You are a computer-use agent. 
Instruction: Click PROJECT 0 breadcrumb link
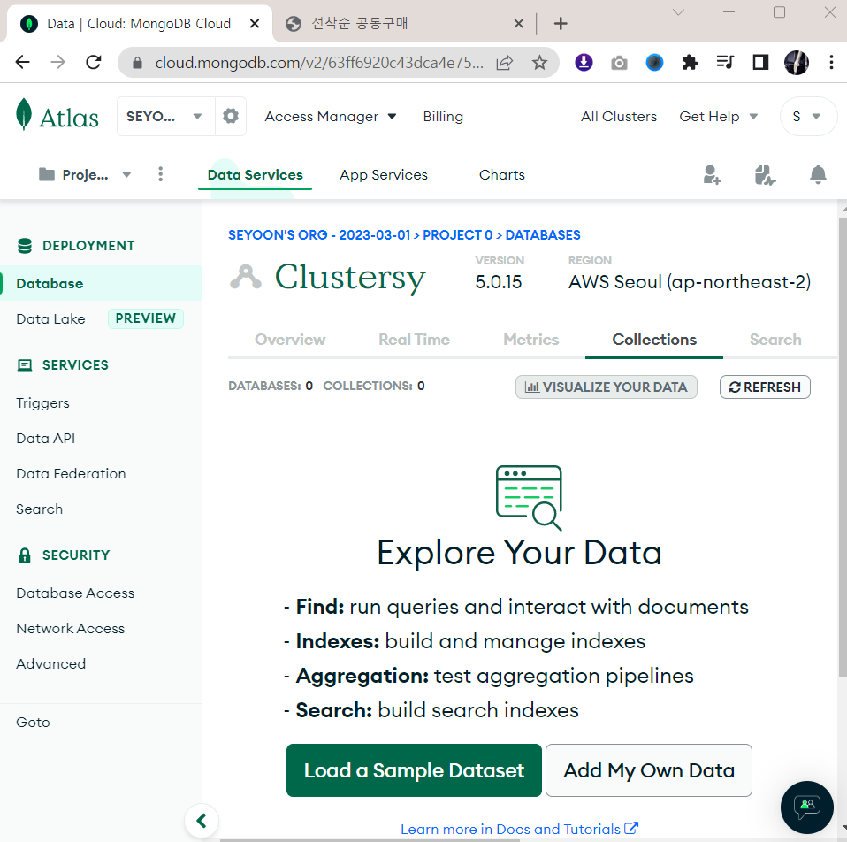pos(457,235)
